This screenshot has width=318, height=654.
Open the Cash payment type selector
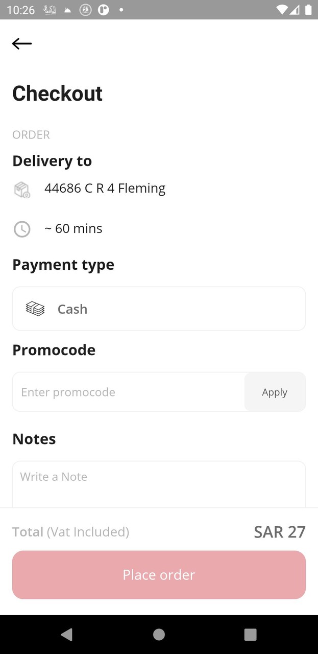tap(159, 309)
